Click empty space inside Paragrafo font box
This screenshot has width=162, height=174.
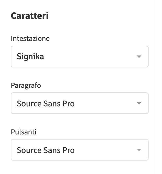coord(108,103)
